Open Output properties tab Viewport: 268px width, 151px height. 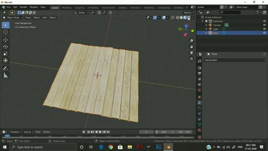coord(199,74)
